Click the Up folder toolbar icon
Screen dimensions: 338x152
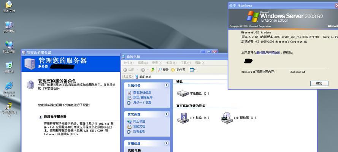click(x=152, y=70)
